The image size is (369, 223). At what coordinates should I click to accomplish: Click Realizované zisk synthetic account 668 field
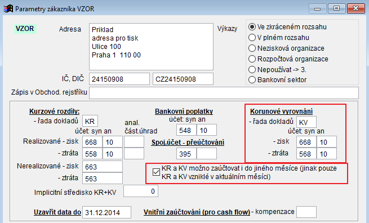click(92, 142)
